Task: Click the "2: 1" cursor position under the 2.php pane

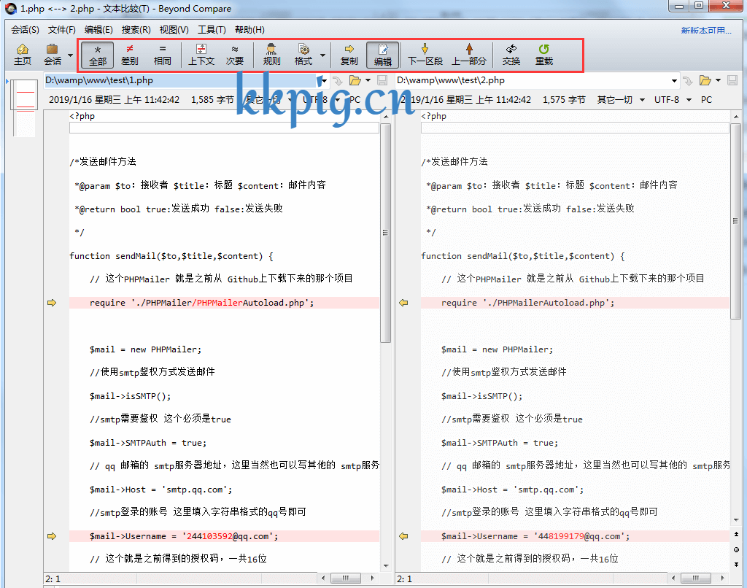Action: pos(404,579)
